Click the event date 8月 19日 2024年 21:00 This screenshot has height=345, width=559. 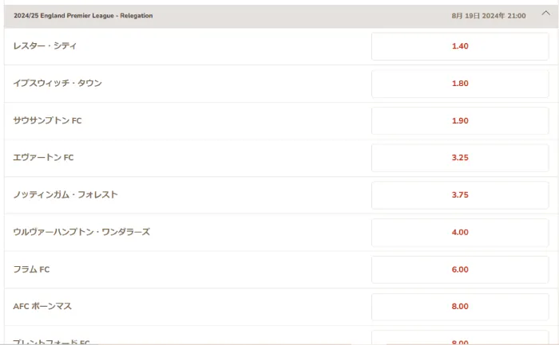(x=489, y=16)
